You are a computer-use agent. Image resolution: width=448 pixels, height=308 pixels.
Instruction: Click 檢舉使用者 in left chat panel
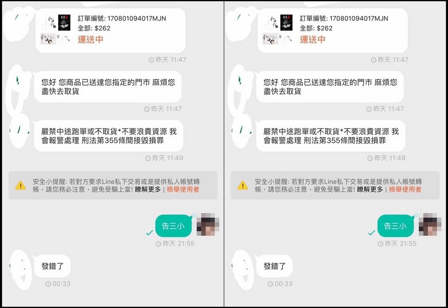(183, 189)
